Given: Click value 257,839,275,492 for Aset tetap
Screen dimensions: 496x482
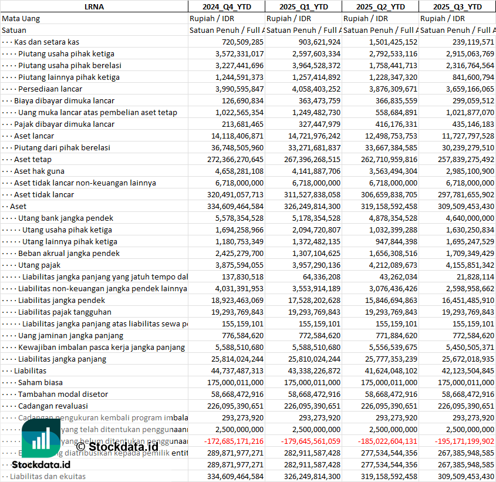Looking at the screenshot, I should point(466,159).
